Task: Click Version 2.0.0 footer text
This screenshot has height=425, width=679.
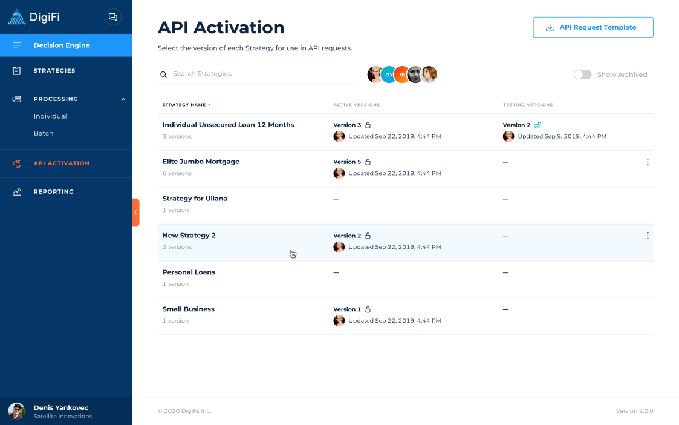Action: click(634, 411)
